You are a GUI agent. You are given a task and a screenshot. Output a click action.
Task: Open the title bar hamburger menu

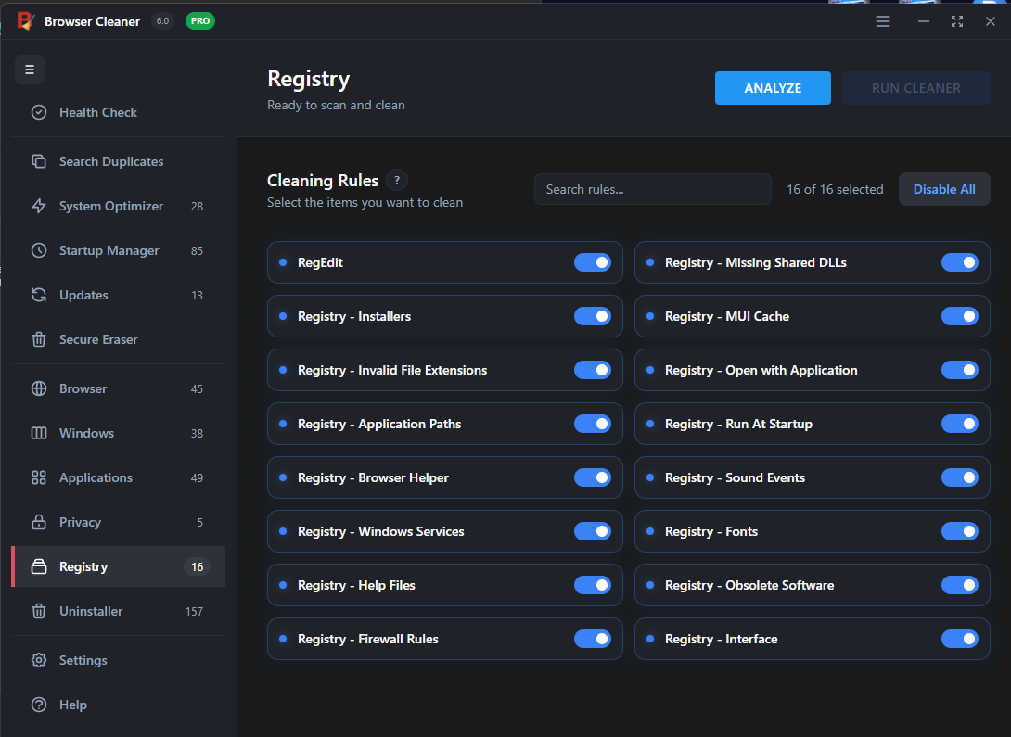(x=883, y=21)
